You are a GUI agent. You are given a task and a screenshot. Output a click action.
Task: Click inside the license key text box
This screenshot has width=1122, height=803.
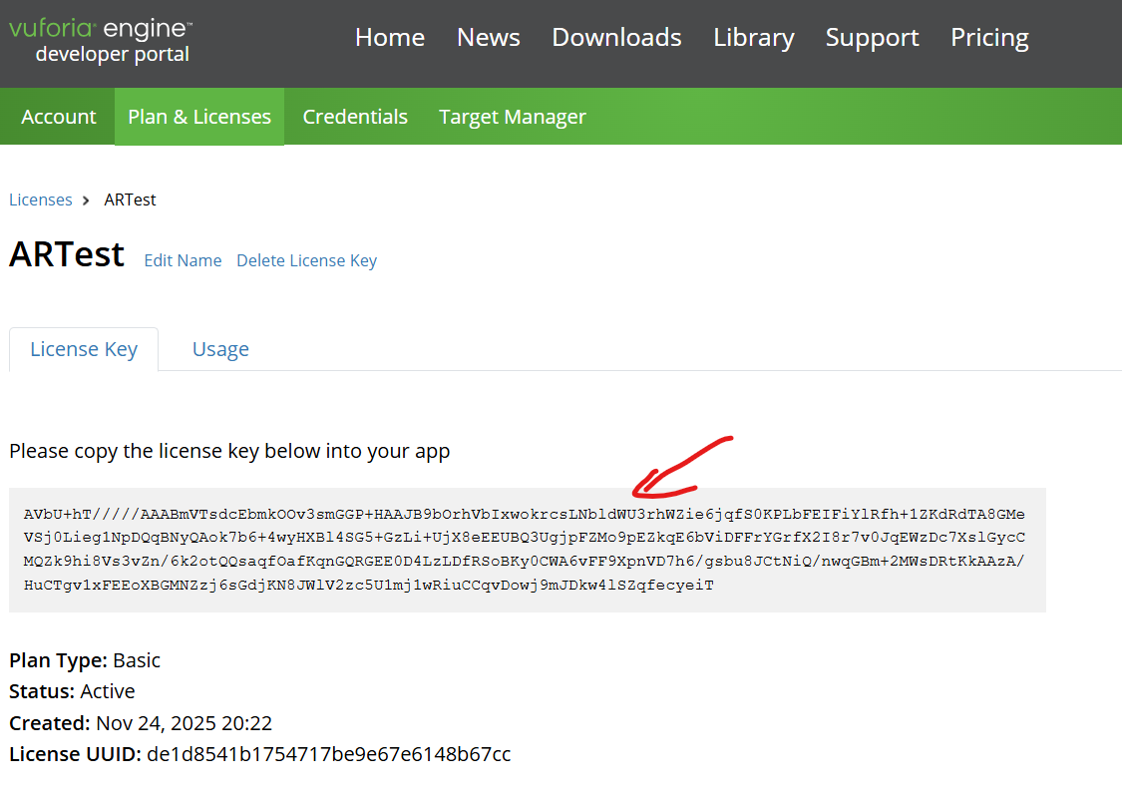point(528,550)
